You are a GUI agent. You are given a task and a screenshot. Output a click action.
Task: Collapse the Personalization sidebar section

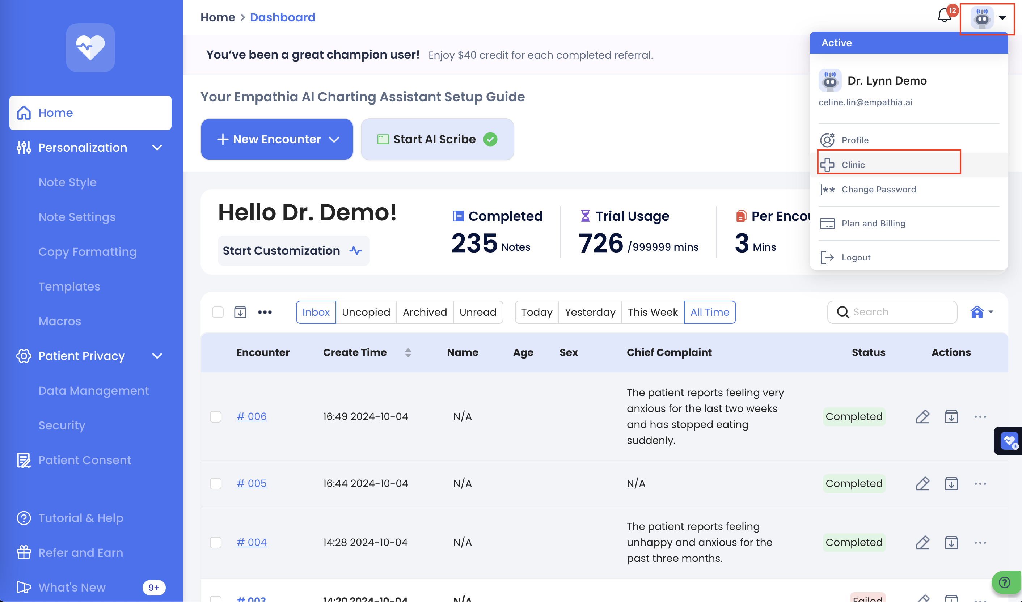coord(157,148)
